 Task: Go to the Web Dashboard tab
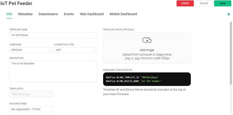point(92,14)
